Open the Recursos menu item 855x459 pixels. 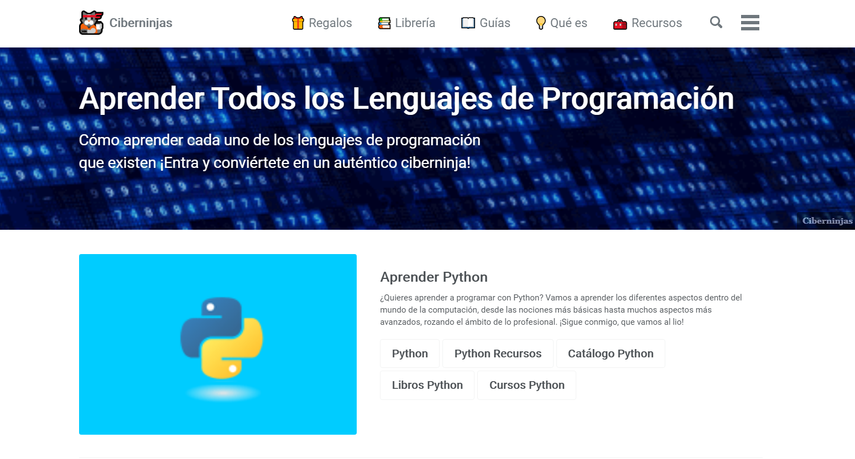coord(656,23)
